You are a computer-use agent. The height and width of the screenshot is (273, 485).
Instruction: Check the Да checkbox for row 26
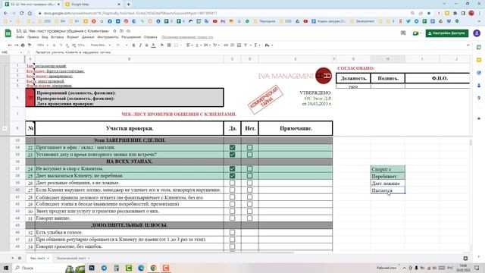[x=233, y=183]
